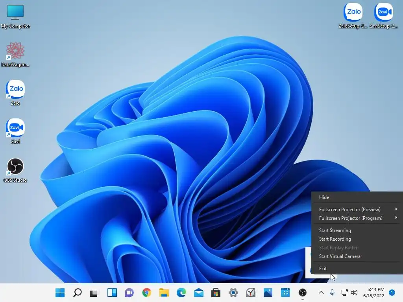Show hidden tray icons chevron

click(321, 293)
